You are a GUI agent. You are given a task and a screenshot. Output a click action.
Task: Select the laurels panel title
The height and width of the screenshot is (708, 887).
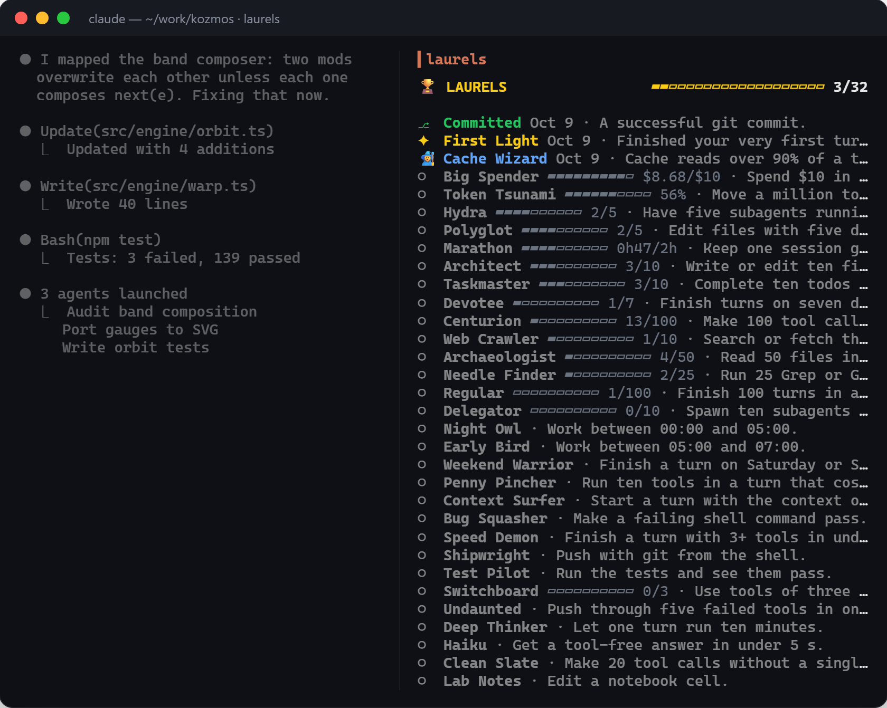(x=456, y=59)
